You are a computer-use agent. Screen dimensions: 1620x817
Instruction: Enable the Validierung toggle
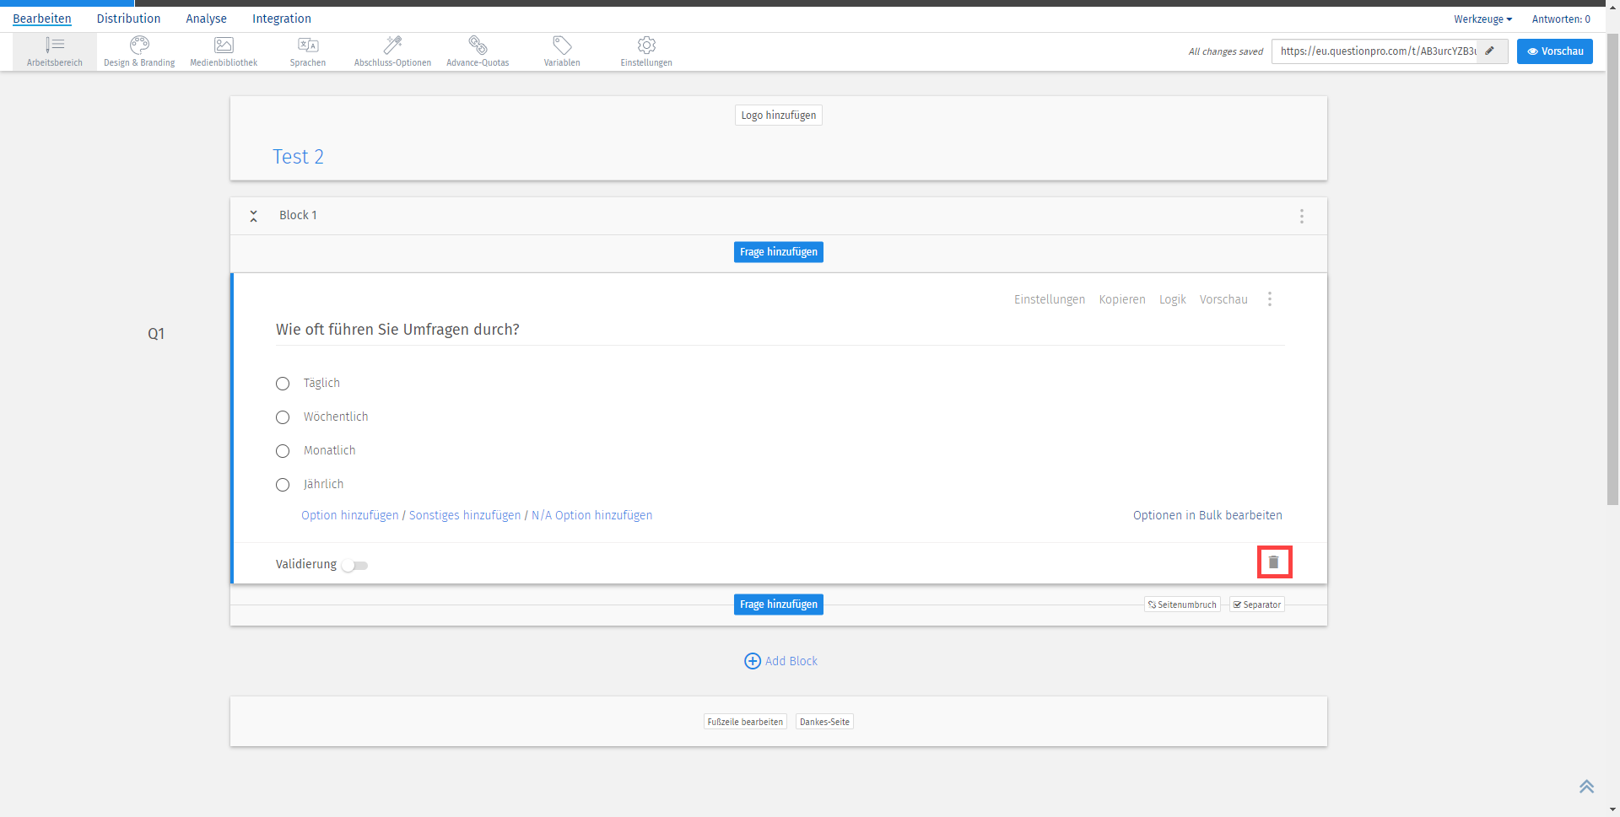[354, 566]
